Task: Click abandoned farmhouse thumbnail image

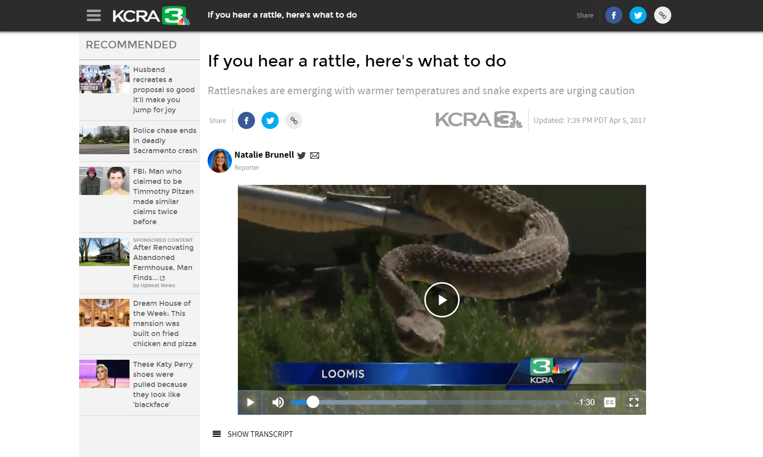Action: (104, 252)
